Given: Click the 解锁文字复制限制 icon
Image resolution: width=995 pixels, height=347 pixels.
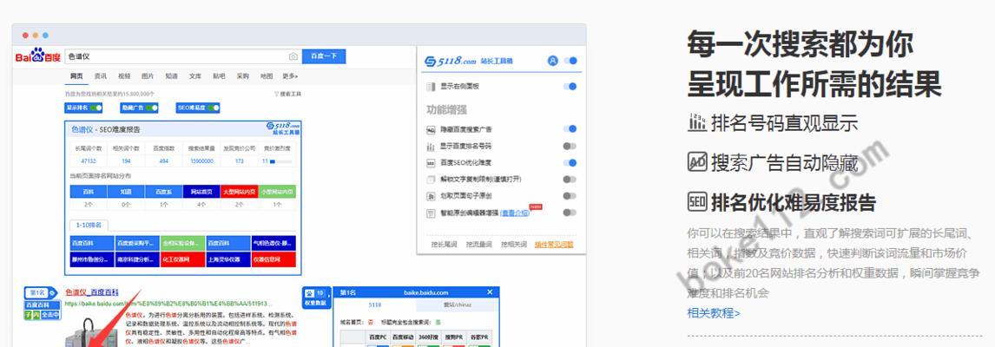Looking at the screenshot, I should pyautogui.click(x=431, y=180).
